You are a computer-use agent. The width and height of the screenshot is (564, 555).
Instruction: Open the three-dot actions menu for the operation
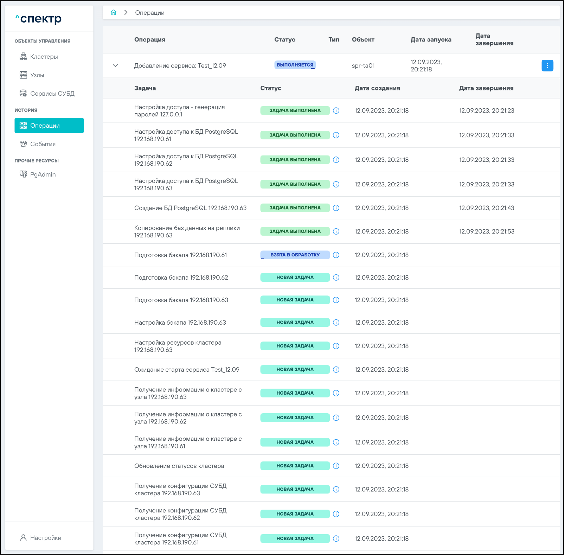tap(547, 66)
